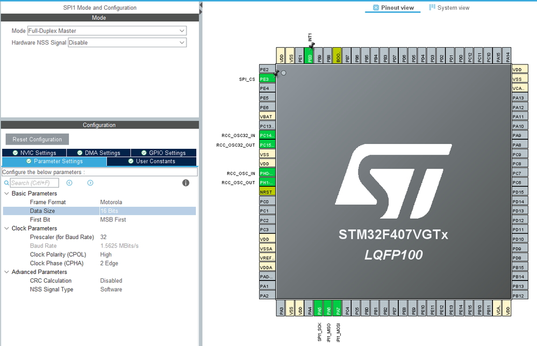This screenshot has width=537, height=346.
Task: Change Clock Polarity value High
Action: tap(106, 255)
